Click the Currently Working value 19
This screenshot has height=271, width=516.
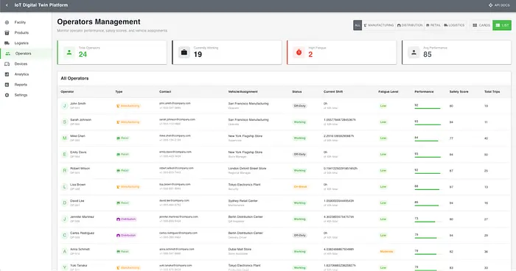(198, 54)
